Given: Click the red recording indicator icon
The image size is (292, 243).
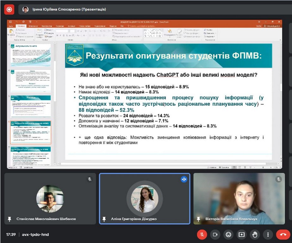Looking at the screenshot, I should (x=9, y=9).
